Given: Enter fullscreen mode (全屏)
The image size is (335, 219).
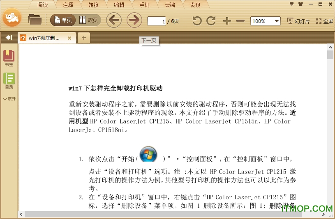Looking at the screenshot, I should (324, 21).
